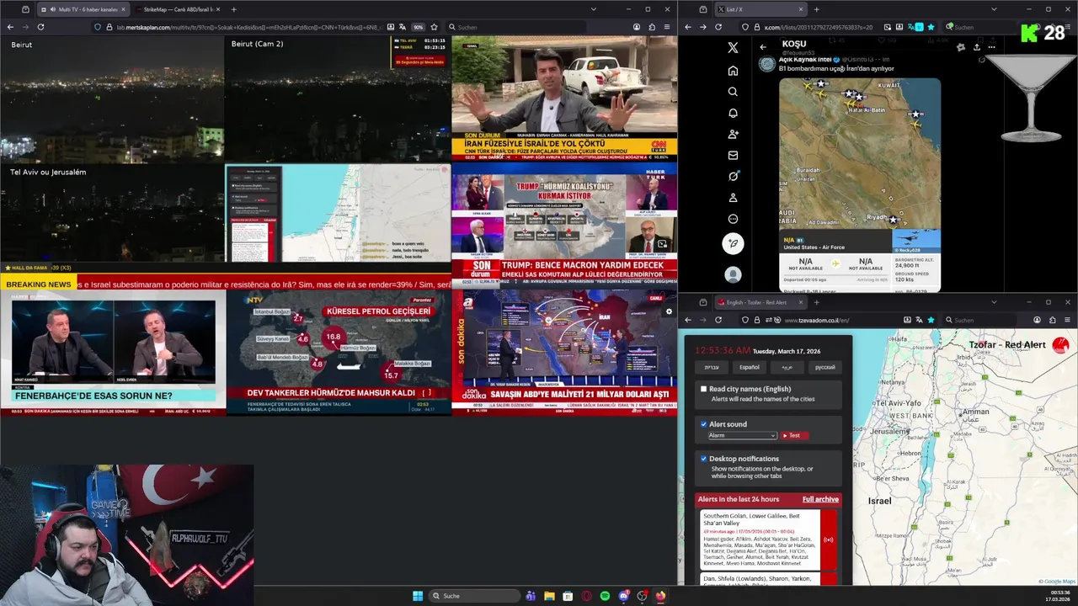Switch Tzofar language to Español

[x=750, y=367]
